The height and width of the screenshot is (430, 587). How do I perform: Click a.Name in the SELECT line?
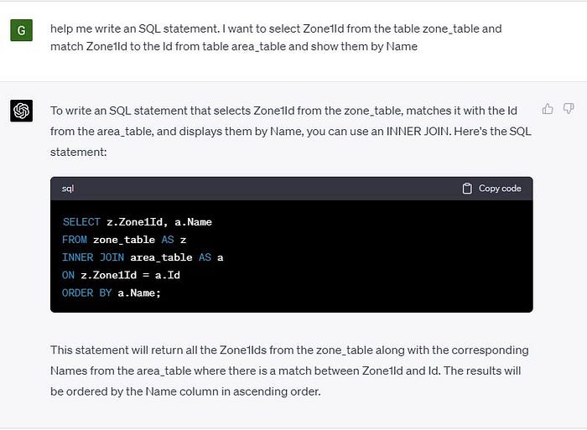(193, 222)
